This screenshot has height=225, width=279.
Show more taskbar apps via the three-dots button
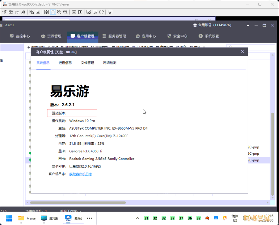89,218
